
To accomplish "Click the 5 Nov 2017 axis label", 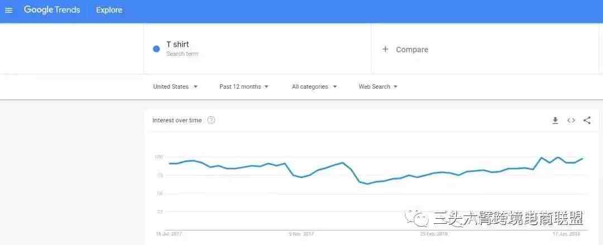I will click(301, 233).
